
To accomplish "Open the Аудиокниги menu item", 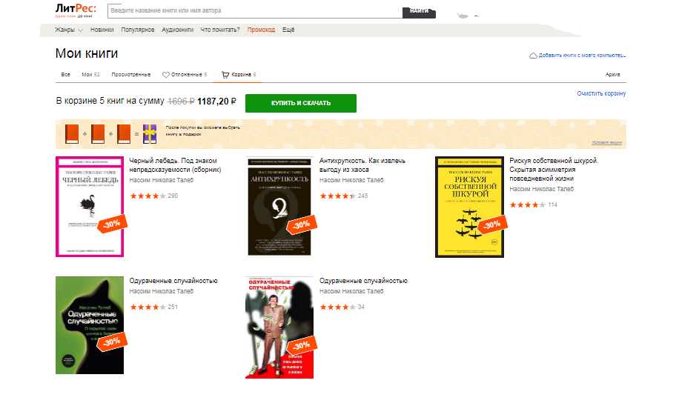I will (178, 30).
